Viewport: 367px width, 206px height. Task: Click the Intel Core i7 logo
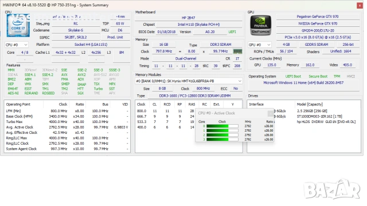tap(18, 25)
